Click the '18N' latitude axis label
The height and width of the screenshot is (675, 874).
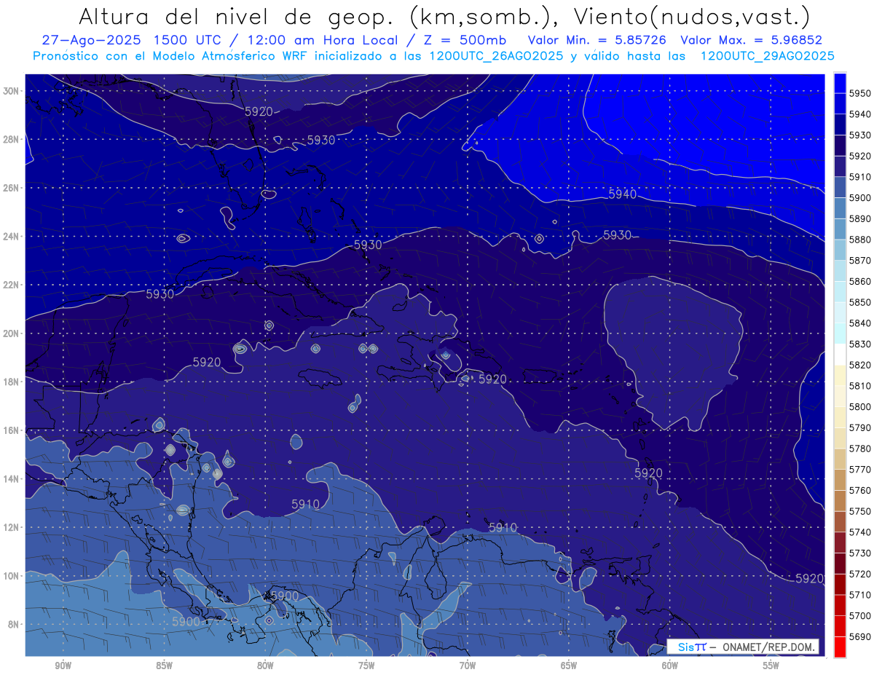12,382
